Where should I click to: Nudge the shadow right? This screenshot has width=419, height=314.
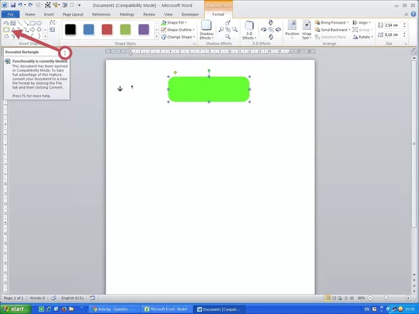pyautogui.click(x=235, y=30)
